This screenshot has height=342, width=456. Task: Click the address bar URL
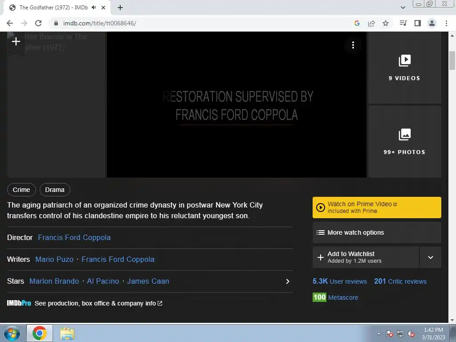coord(99,23)
